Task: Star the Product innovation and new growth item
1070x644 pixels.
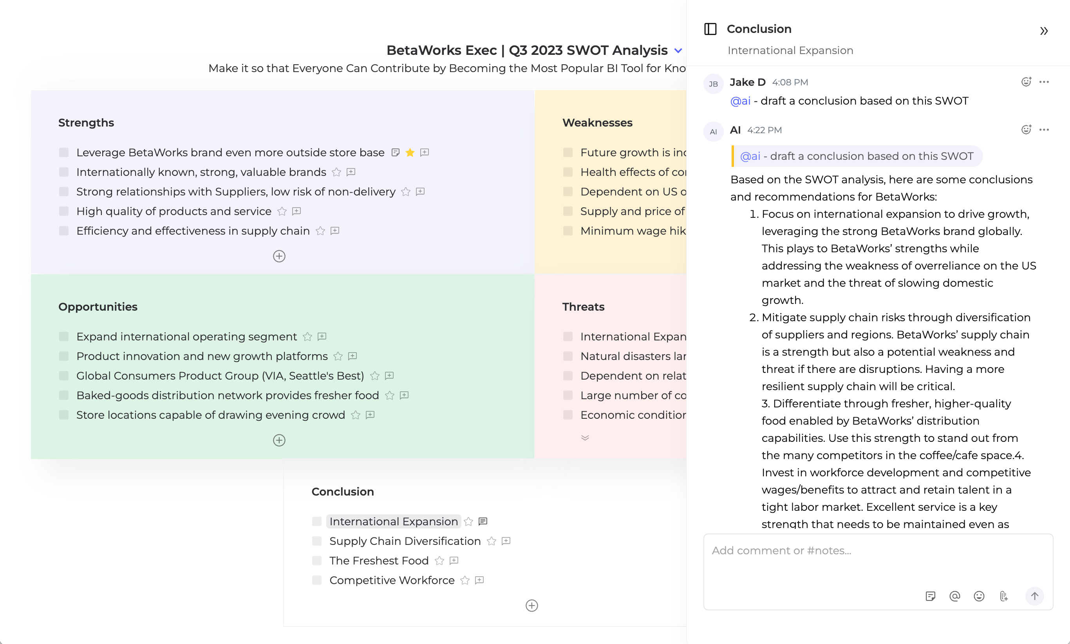Action: [338, 356]
